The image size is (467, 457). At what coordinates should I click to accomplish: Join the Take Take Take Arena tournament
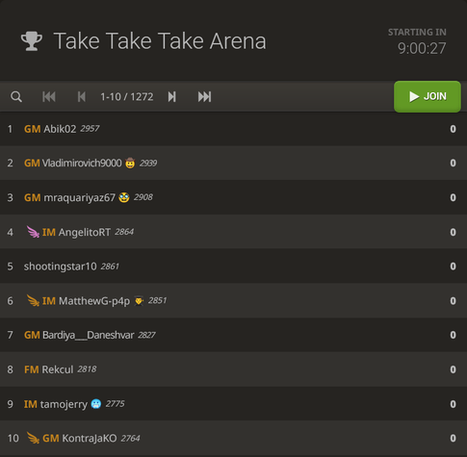(x=428, y=96)
